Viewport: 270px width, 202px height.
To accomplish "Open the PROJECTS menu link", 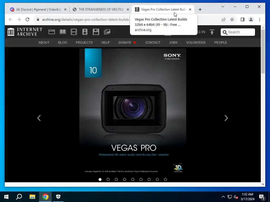I will (84, 42).
